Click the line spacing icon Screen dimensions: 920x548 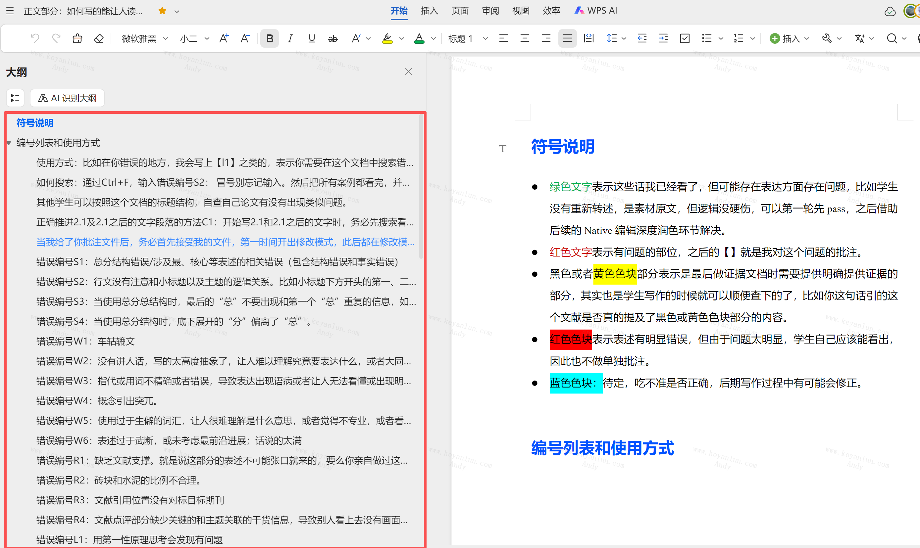pyautogui.click(x=612, y=38)
